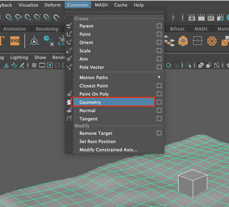Image resolution: width=229 pixels, height=207 pixels.
Task: Select the cube in the viewport
Action: [192, 183]
